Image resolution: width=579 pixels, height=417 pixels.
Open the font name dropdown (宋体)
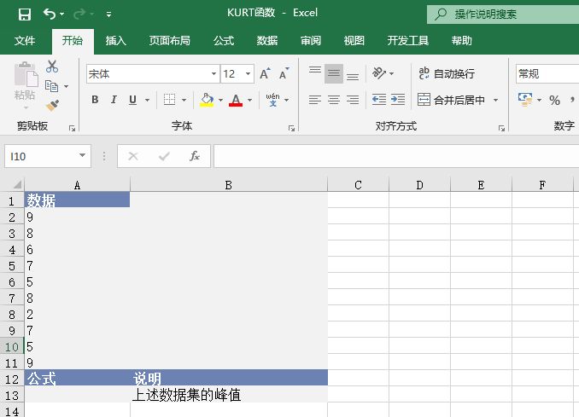(213, 74)
